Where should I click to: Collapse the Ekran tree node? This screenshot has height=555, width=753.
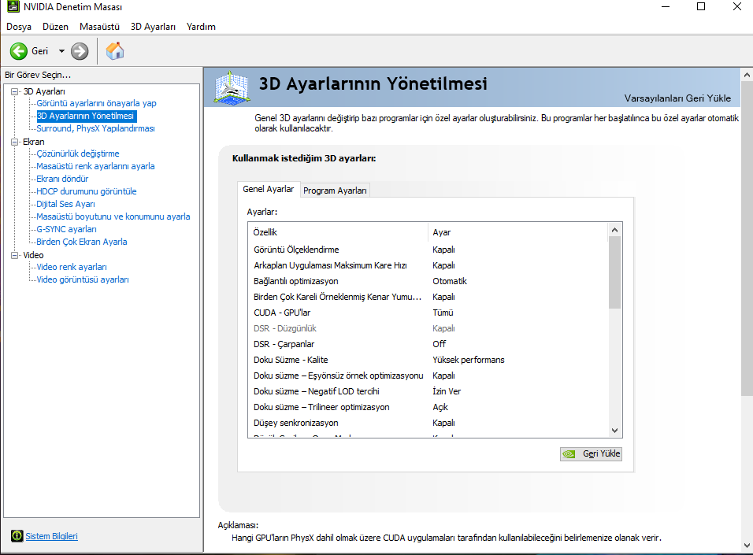click(x=15, y=142)
